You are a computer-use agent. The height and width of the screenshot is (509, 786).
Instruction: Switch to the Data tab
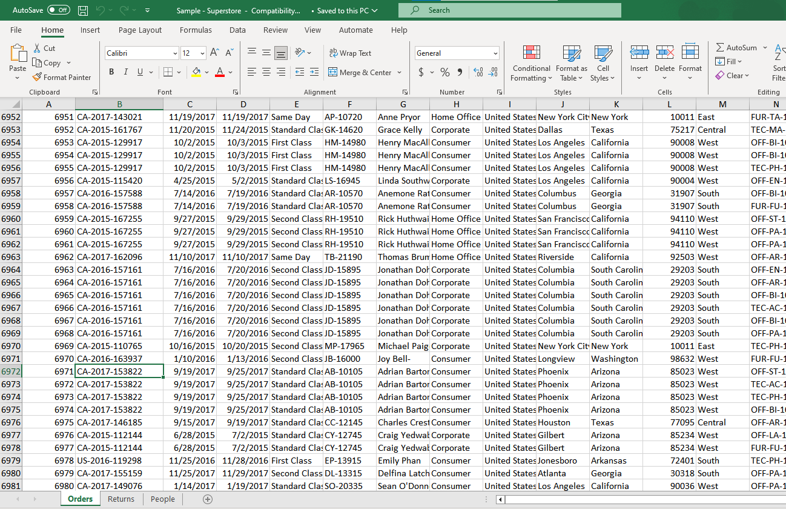237,30
